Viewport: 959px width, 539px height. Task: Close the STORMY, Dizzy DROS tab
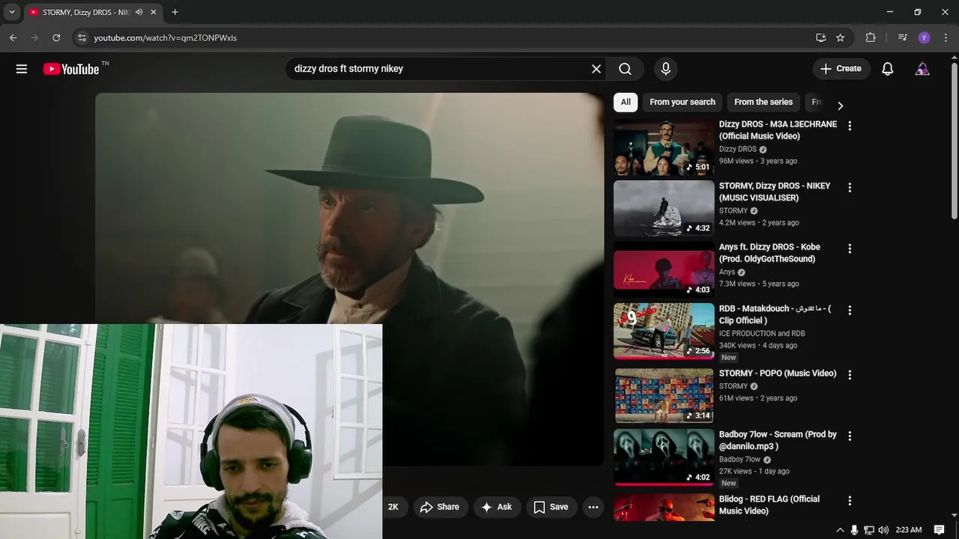coord(154,12)
